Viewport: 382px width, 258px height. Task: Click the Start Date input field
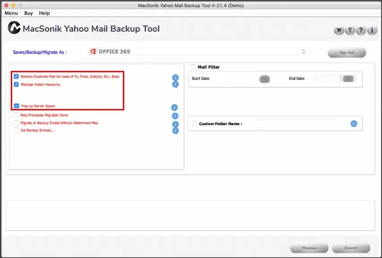pyautogui.click(x=241, y=79)
